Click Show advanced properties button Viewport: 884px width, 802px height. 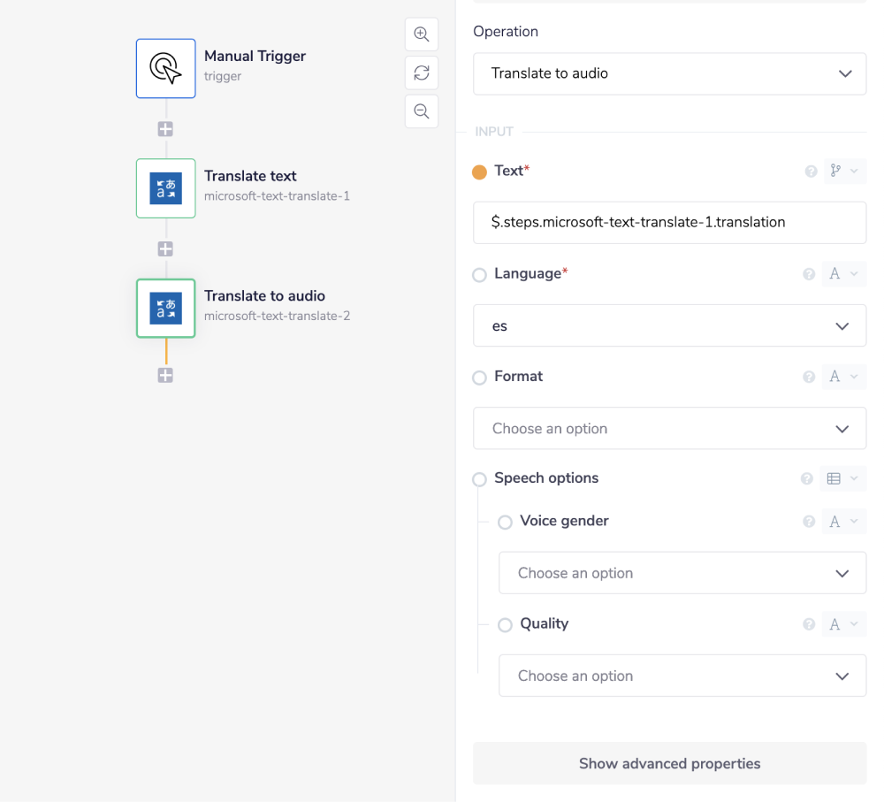tap(669, 763)
